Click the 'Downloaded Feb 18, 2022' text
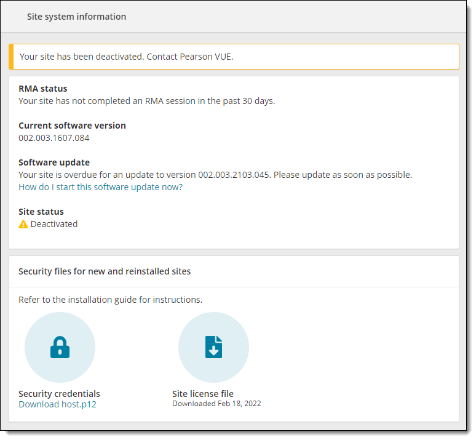 tap(216, 404)
